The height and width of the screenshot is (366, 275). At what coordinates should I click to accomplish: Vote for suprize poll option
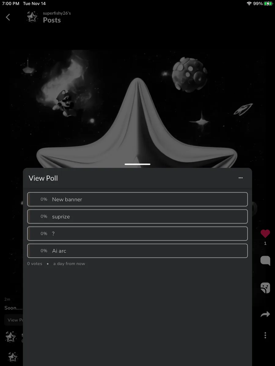(x=137, y=216)
